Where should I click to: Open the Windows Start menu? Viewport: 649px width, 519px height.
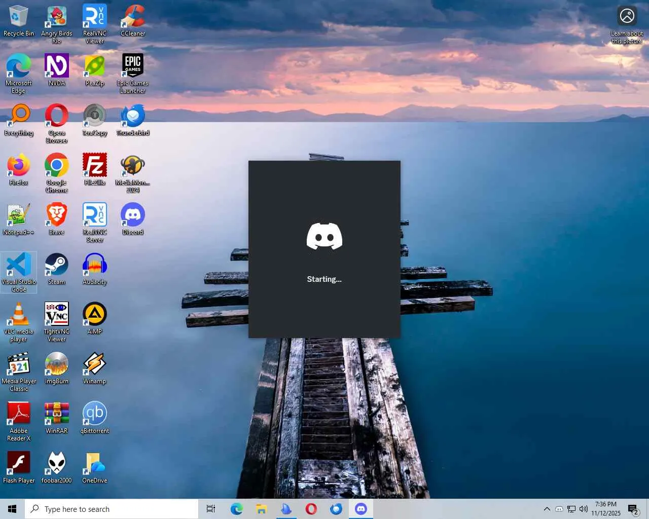(12, 509)
